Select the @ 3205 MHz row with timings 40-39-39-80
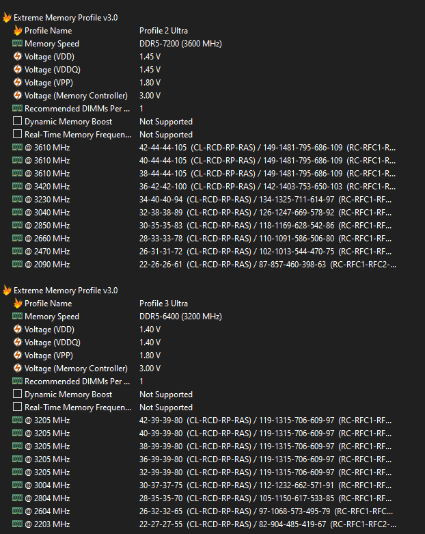This screenshot has width=425, height=534. pyautogui.click(x=202, y=433)
